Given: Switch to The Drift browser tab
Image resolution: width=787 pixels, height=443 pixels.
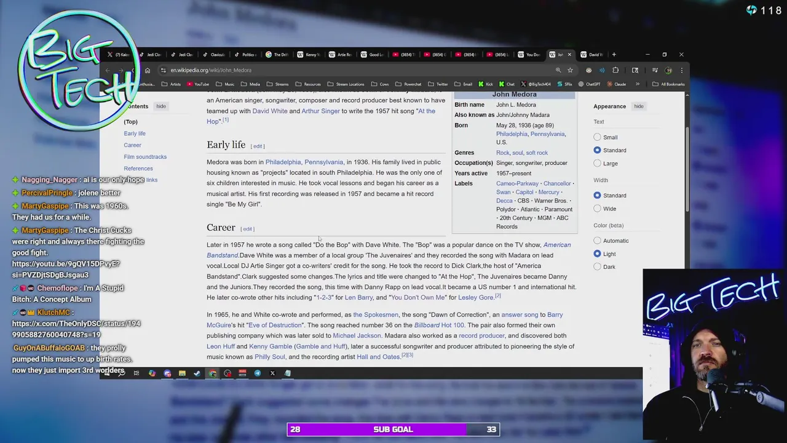Looking at the screenshot, I should coord(277,55).
